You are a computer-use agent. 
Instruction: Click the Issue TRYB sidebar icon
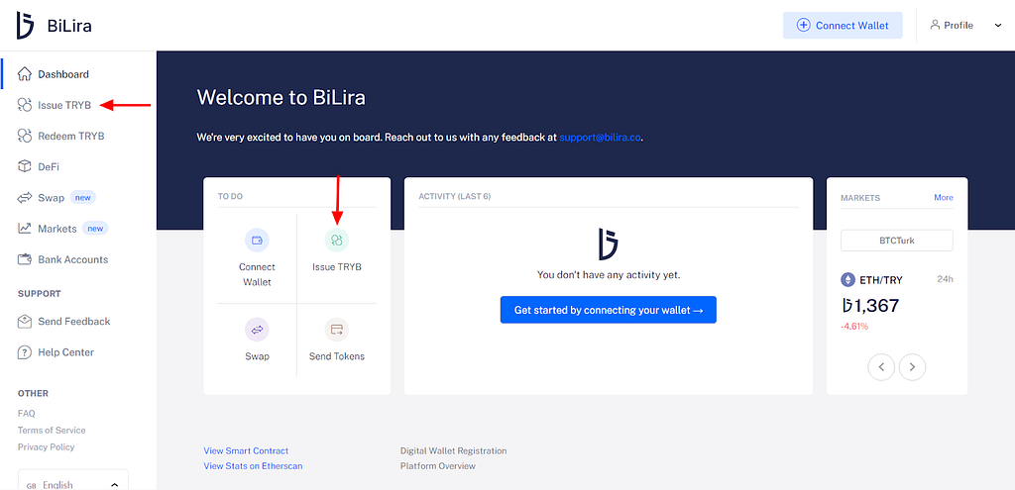point(25,105)
